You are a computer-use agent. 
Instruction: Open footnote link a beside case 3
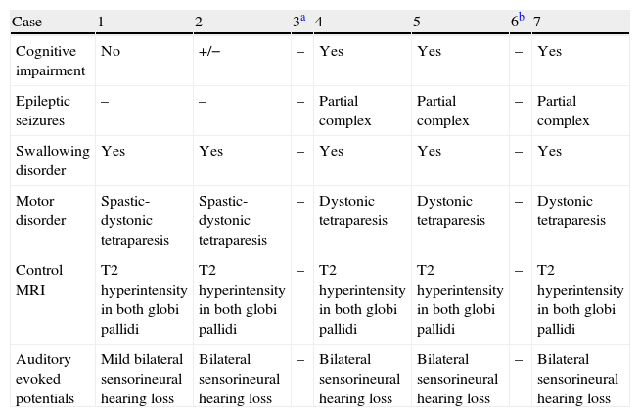point(304,19)
